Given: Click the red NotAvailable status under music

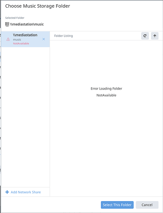Looking at the screenshot, I should click(21, 43).
